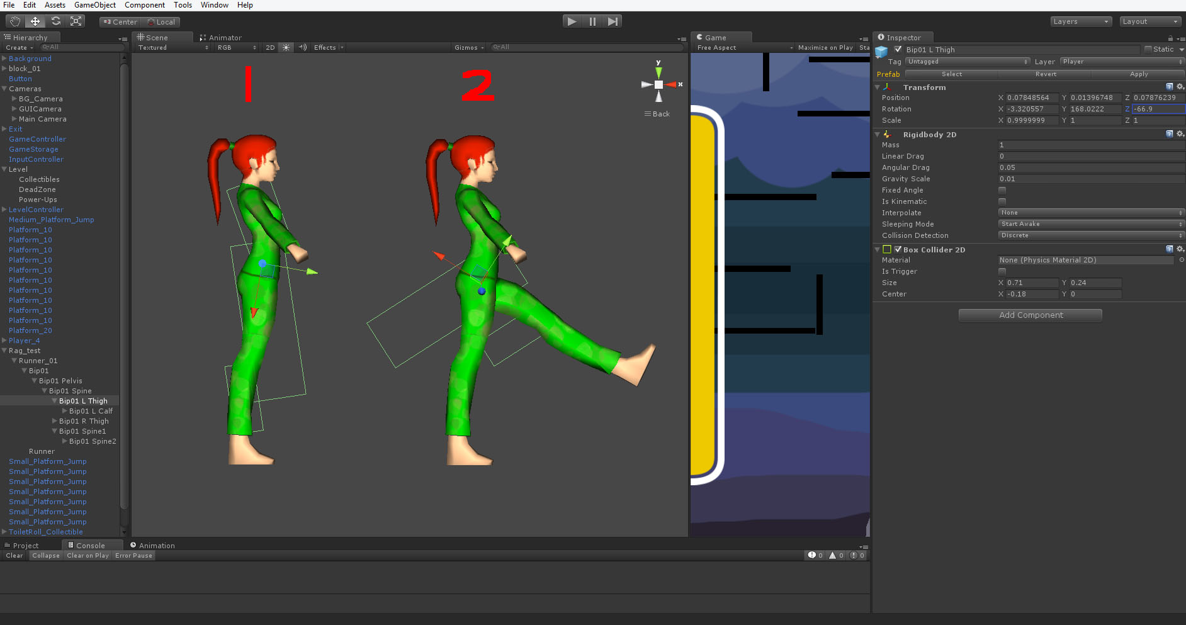The width and height of the screenshot is (1186, 625).
Task: Toggle Center pivot mode
Action: (120, 22)
